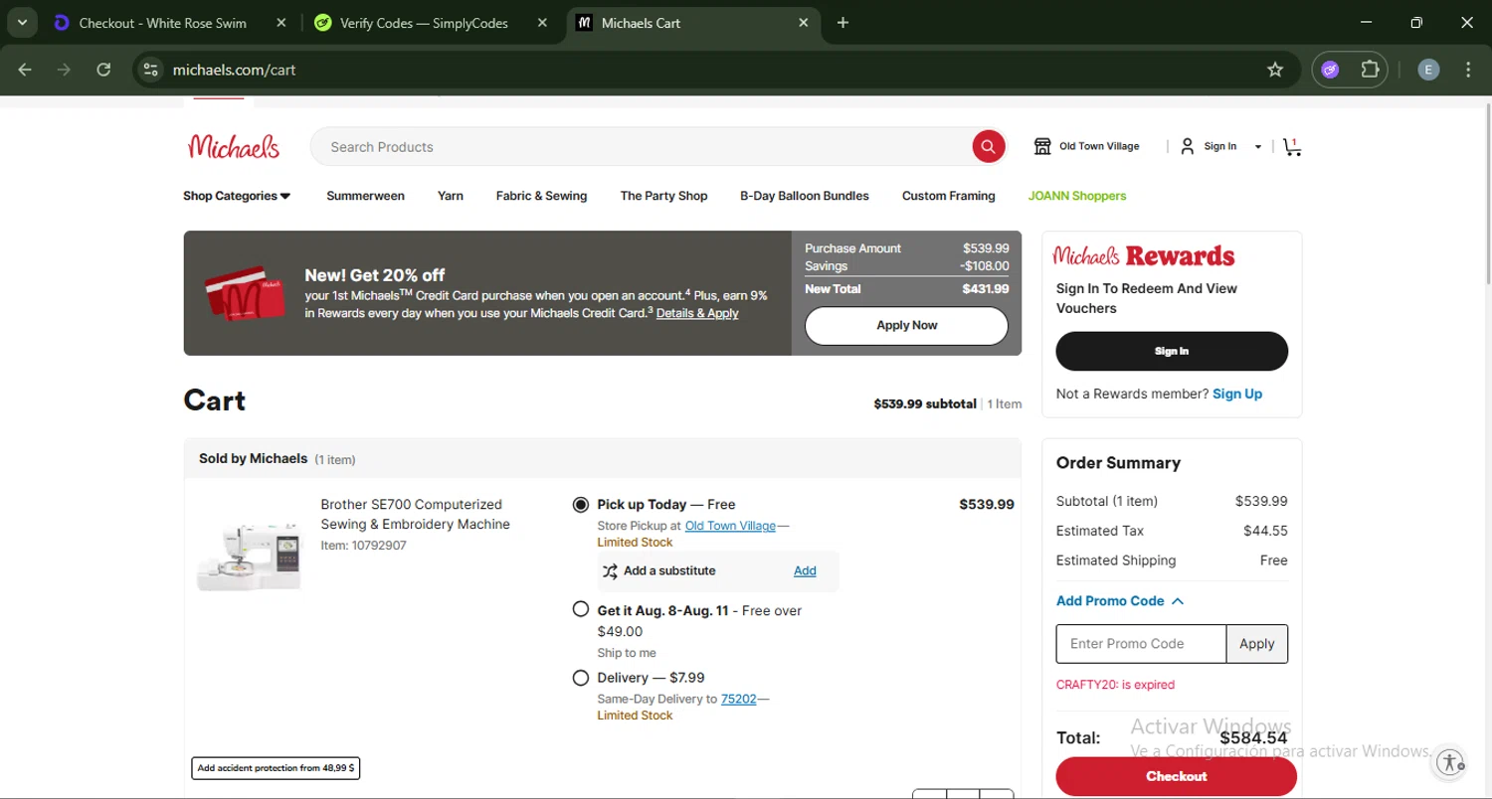Click the New Total $431.99 value
This screenshot has height=799, width=1492.
pyautogui.click(x=986, y=289)
